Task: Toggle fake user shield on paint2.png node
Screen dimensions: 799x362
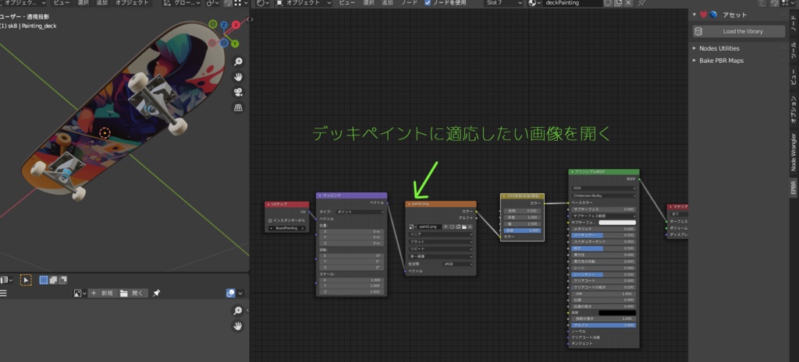Action: pos(452,227)
